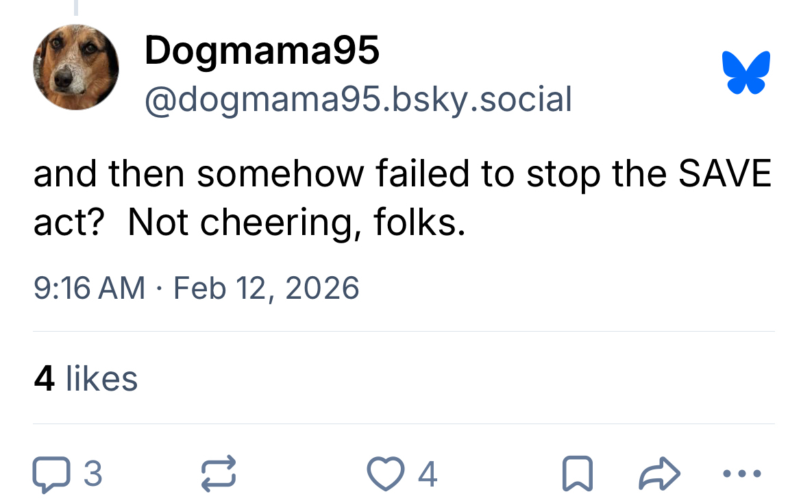Click the word "SAVE" in the post
The image size is (801, 503).
pos(724,175)
